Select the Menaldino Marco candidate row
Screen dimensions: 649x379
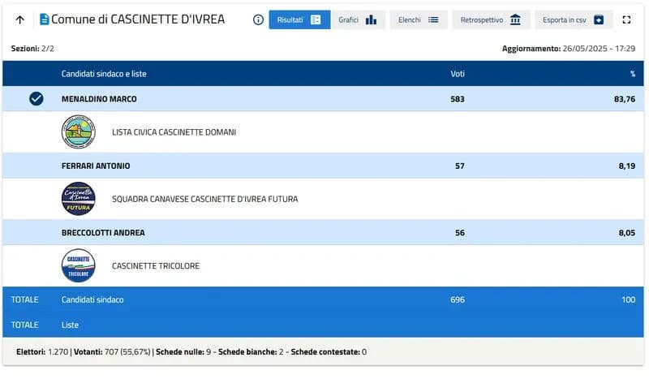pyautogui.click(x=99, y=99)
